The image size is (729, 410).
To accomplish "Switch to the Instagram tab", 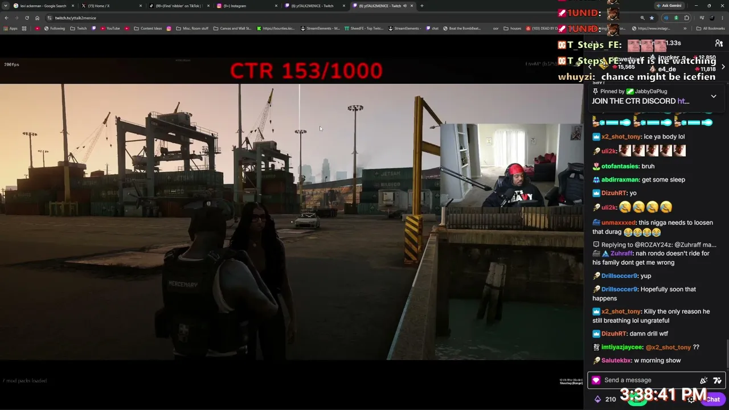I will tap(247, 6).
